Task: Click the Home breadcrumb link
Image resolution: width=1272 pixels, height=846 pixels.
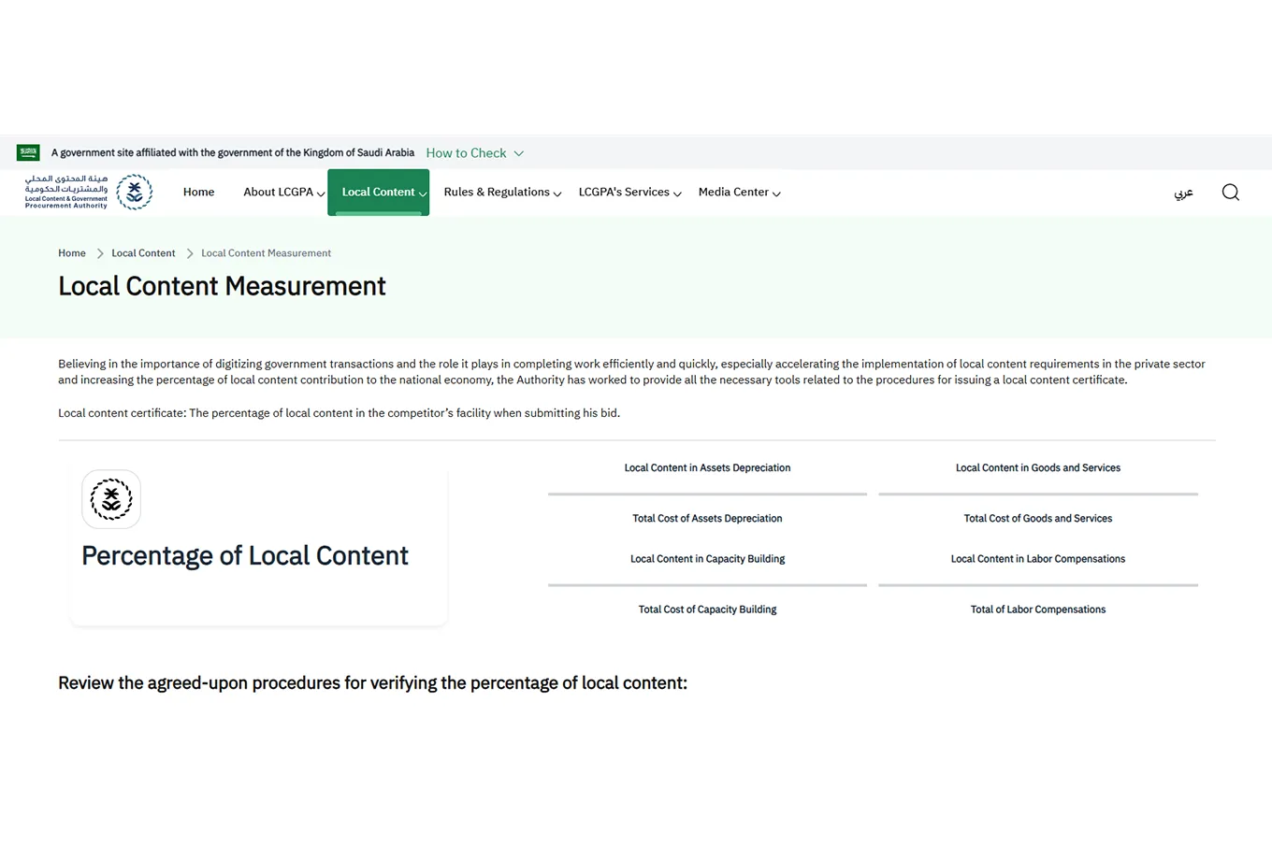Action: (72, 253)
